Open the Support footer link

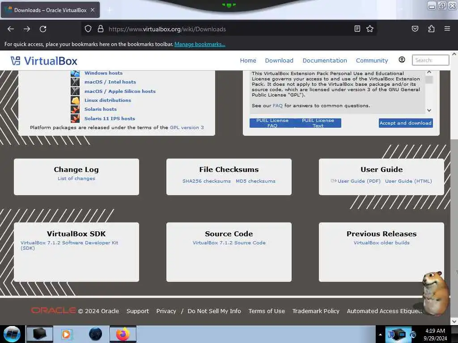click(x=138, y=311)
